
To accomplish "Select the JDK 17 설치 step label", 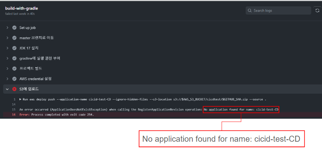I will point(29,48).
